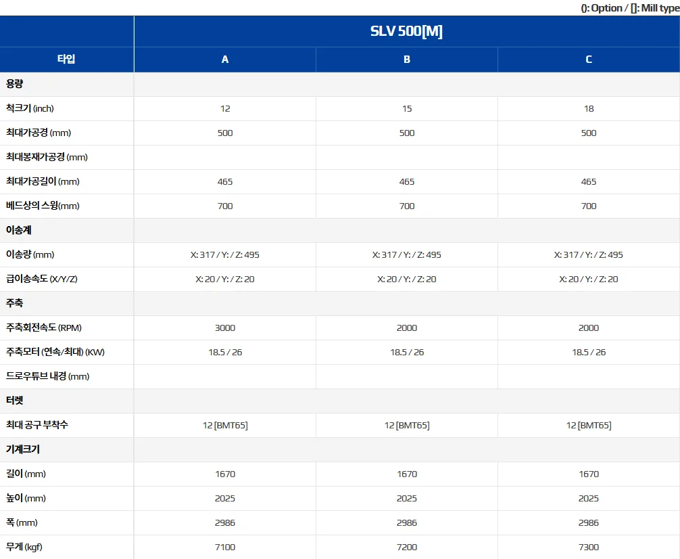Image resolution: width=680 pixels, height=559 pixels.
Task: Select chuck size value 18
Action: point(589,108)
